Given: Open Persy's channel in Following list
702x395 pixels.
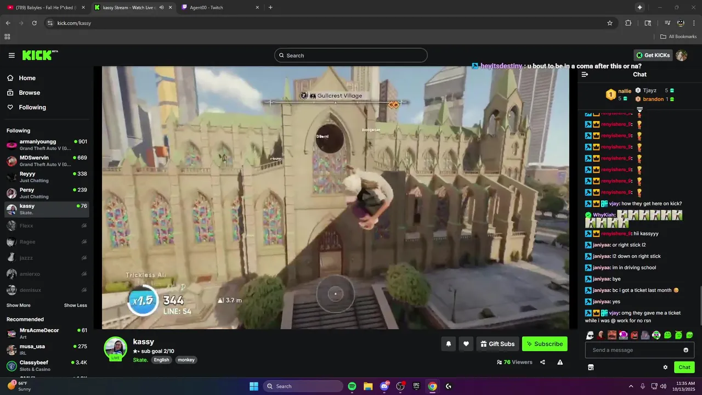Looking at the screenshot, I should tap(47, 193).
